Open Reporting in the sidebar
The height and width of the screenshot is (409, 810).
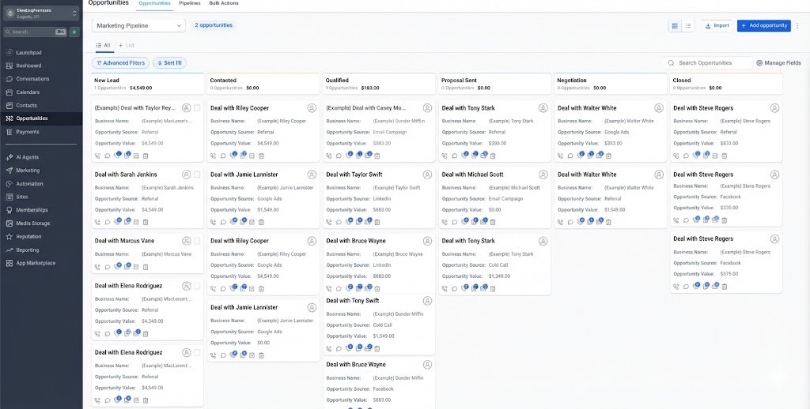[27, 250]
